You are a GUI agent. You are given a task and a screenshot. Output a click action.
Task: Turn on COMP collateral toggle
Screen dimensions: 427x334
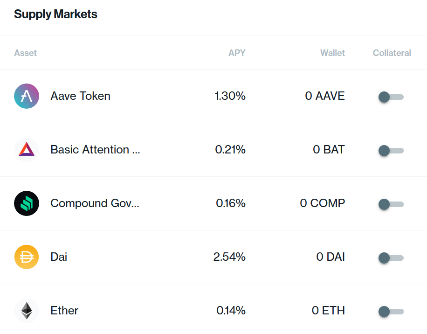pyautogui.click(x=391, y=204)
